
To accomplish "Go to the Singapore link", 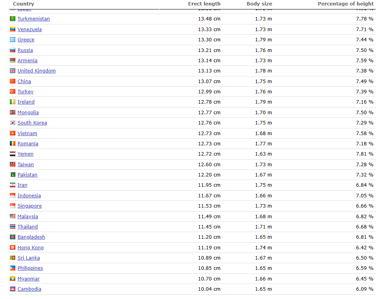I will pyautogui.click(x=30, y=206).
